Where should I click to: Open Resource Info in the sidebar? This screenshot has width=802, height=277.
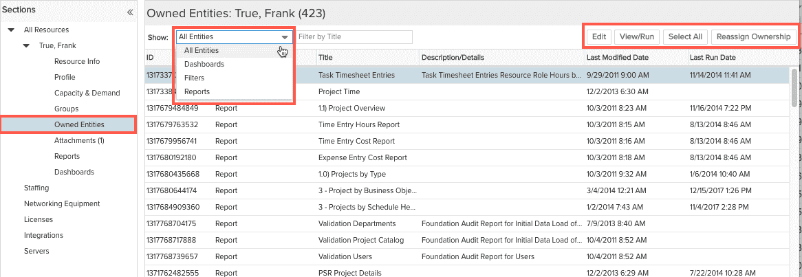coord(77,62)
